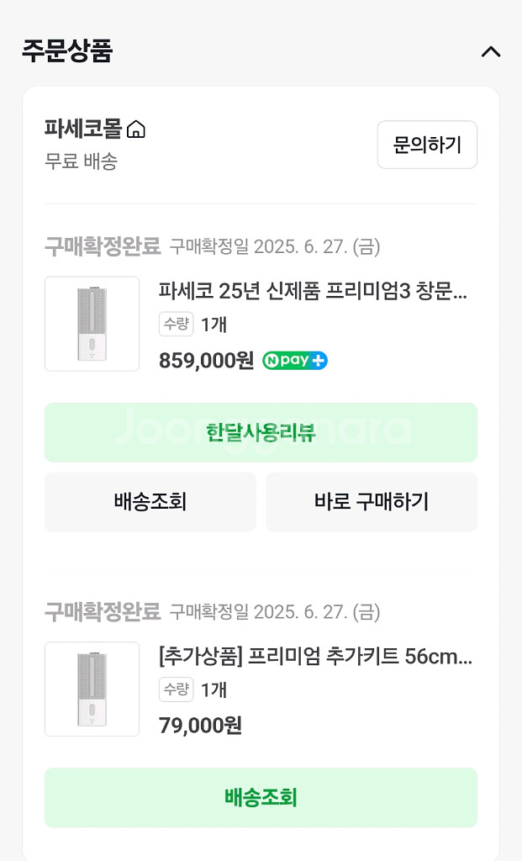522x861 pixels.
Task: Write a 한달사용리뷰 review
Action: click(x=261, y=432)
